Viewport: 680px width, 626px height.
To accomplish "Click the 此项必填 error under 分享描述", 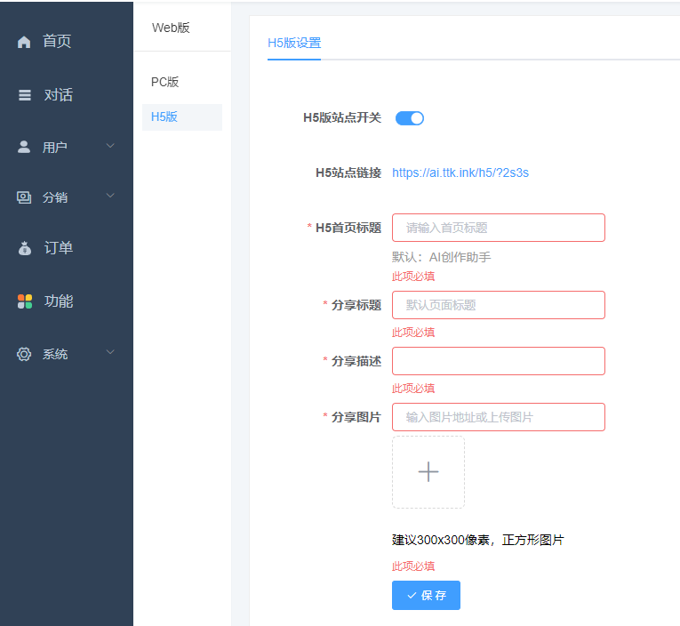I will 413,389.
